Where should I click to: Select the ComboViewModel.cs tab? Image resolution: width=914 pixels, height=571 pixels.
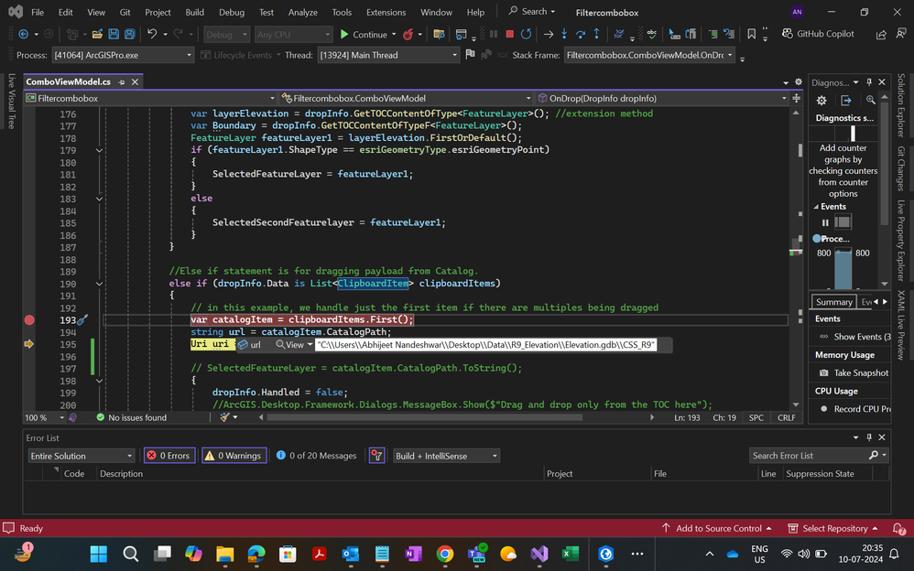point(68,82)
